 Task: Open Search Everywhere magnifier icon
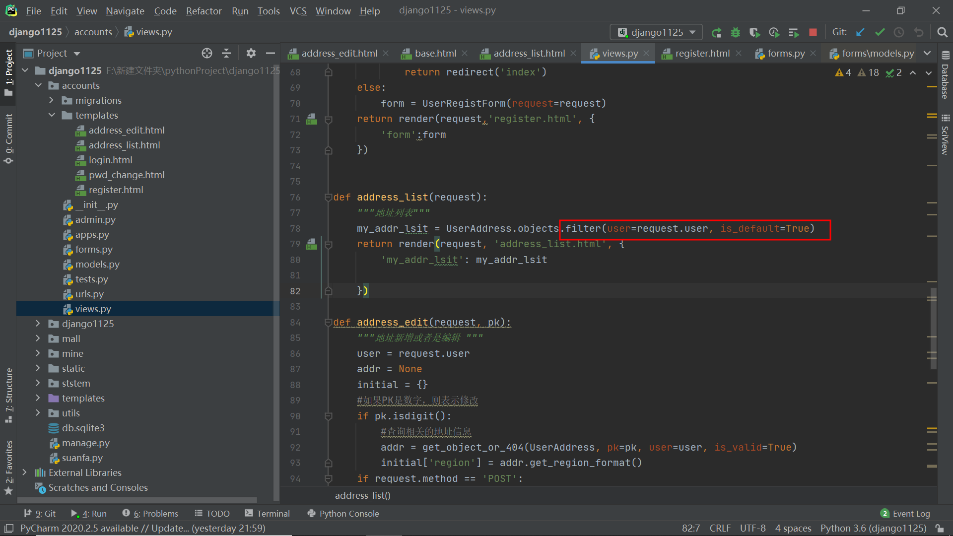pos(942,32)
